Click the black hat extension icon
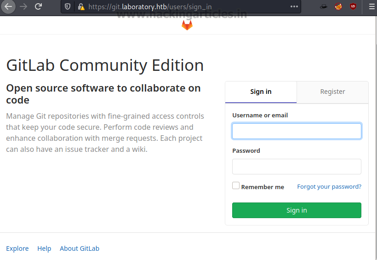This screenshot has height=260, width=377. [x=324, y=6]
